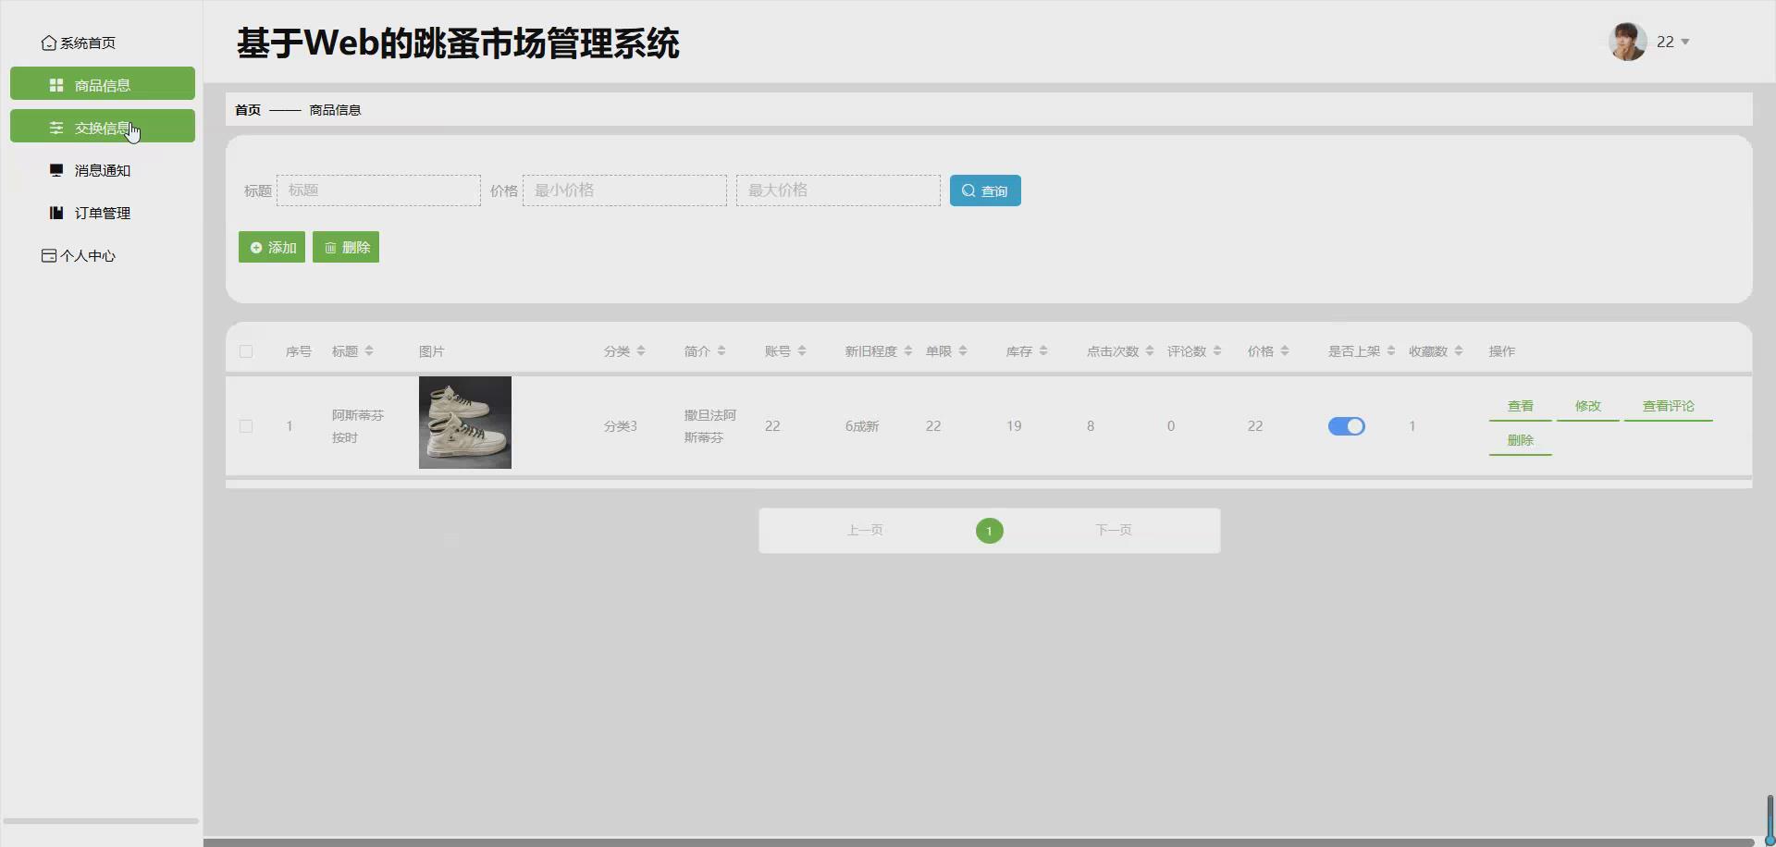
Task: Open 查看评论 for the listed item
Action: coord(1668,404)
